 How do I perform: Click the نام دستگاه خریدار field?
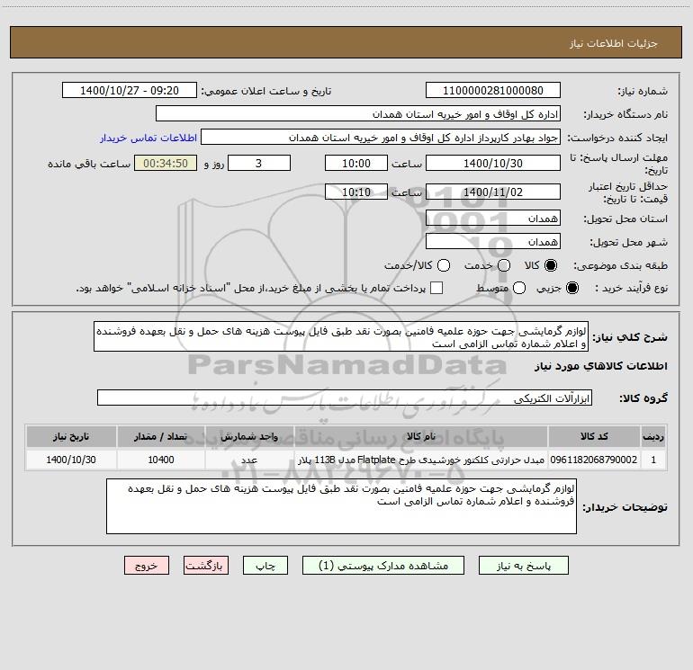click(x=358, y=113)
